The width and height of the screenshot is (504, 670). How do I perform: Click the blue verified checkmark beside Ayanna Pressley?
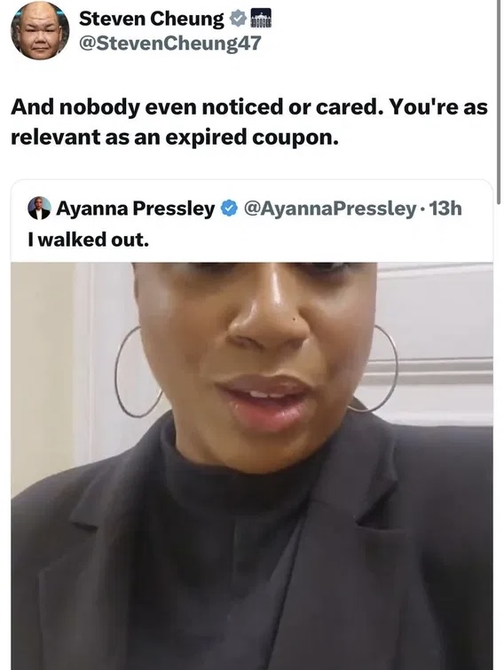[x=229, y=209]
